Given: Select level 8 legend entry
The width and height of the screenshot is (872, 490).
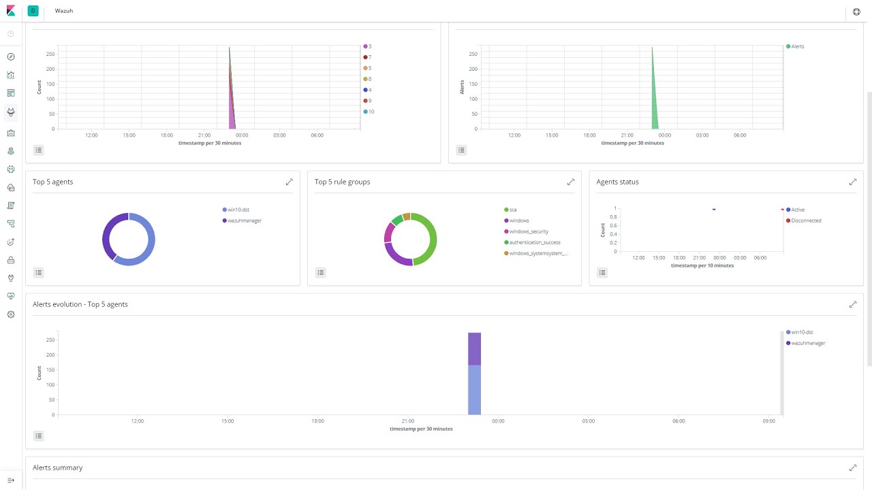Looking at the screenshot, I should point(367,79).
